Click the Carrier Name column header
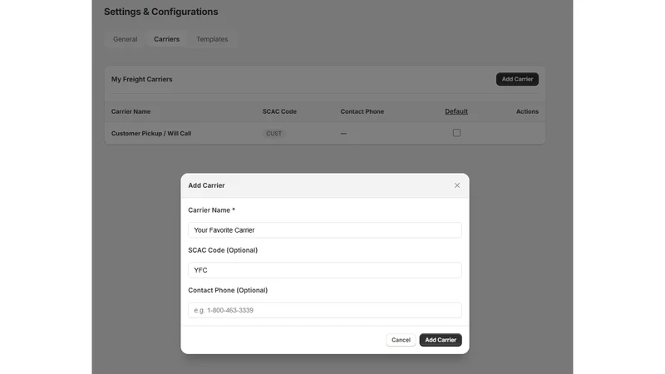 131,111
